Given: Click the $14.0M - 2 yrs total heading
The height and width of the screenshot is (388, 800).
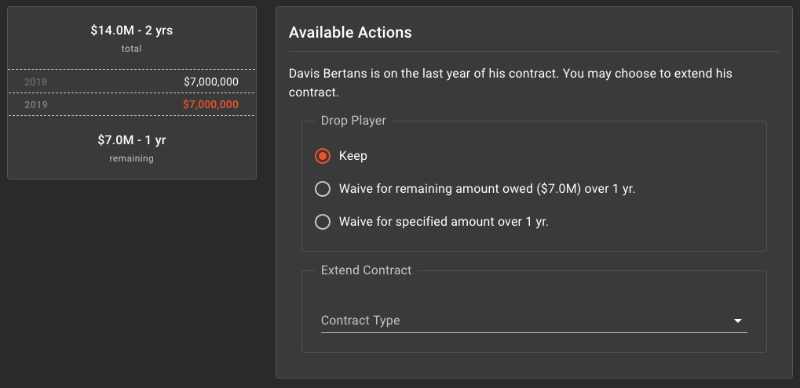Looking at the screenshot, I should [132, 31].
